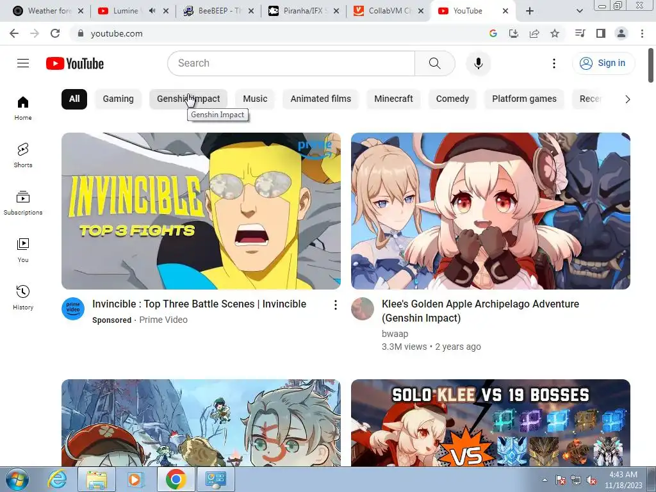656x492 pixels.
Task: Select the Music filter chip
Action: (x=255, y=99)
